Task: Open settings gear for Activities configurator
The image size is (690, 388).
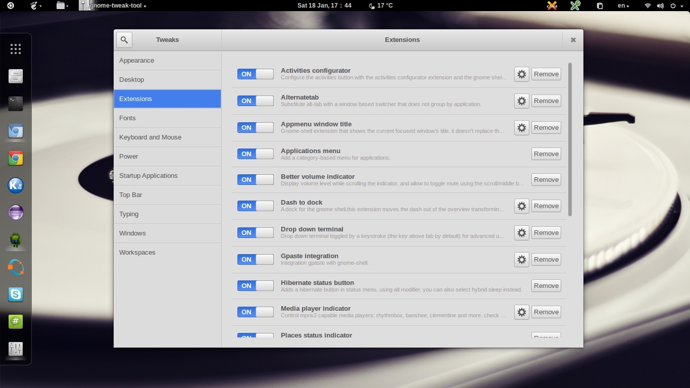Action: (521, 74)
